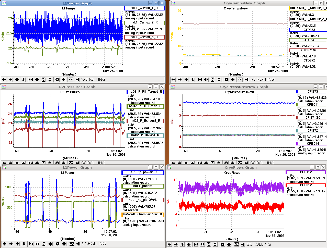Pan right in CryoTempsNew Graph toolbar
The image size is (327, 248).
tap(180, 80)
